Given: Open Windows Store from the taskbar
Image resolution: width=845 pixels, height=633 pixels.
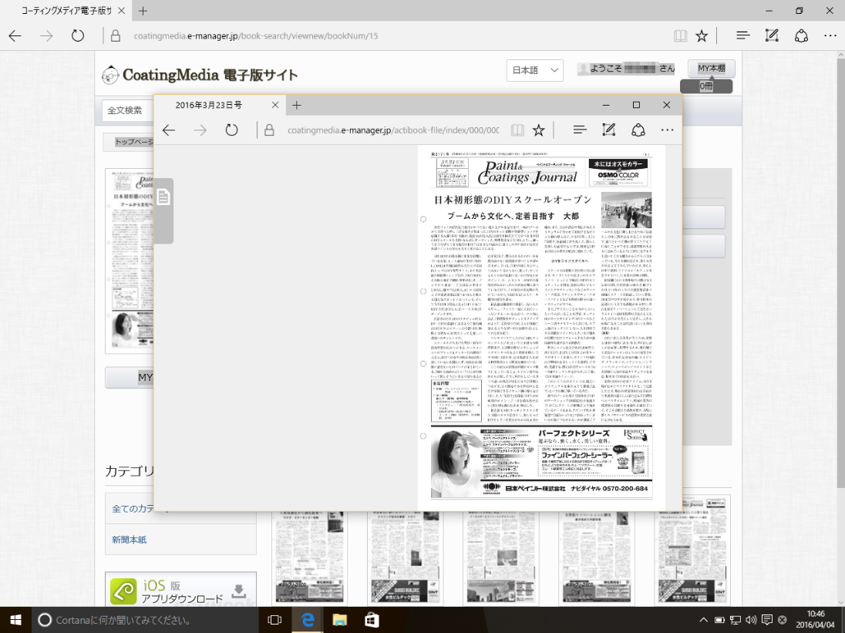Looking at the screenshot, I should pyautogui.click(x=372, y=619).
